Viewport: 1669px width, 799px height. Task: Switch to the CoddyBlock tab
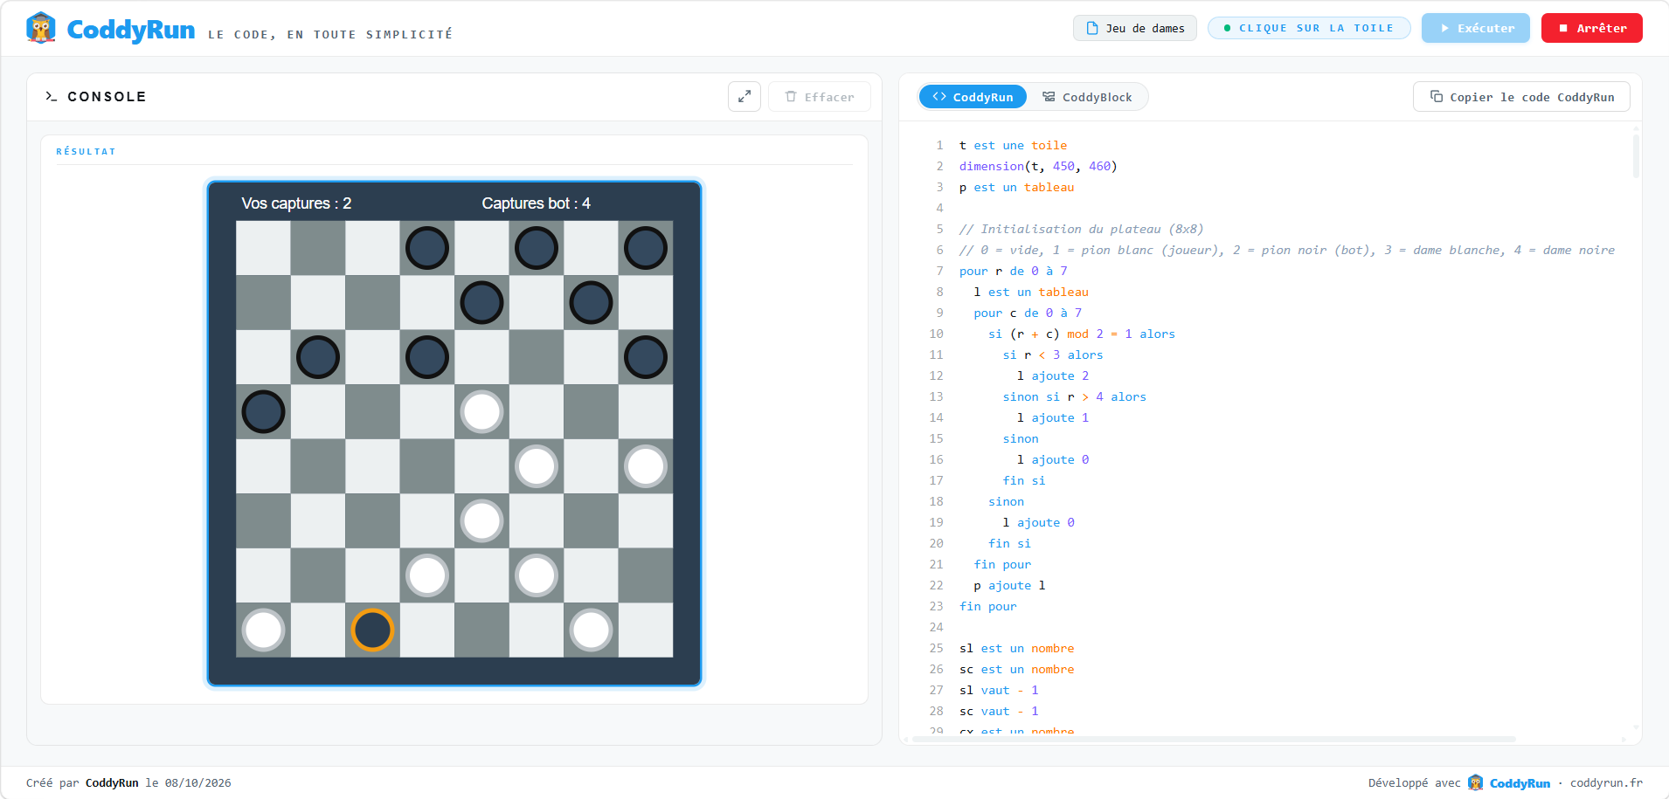[x=1087, y=97]
